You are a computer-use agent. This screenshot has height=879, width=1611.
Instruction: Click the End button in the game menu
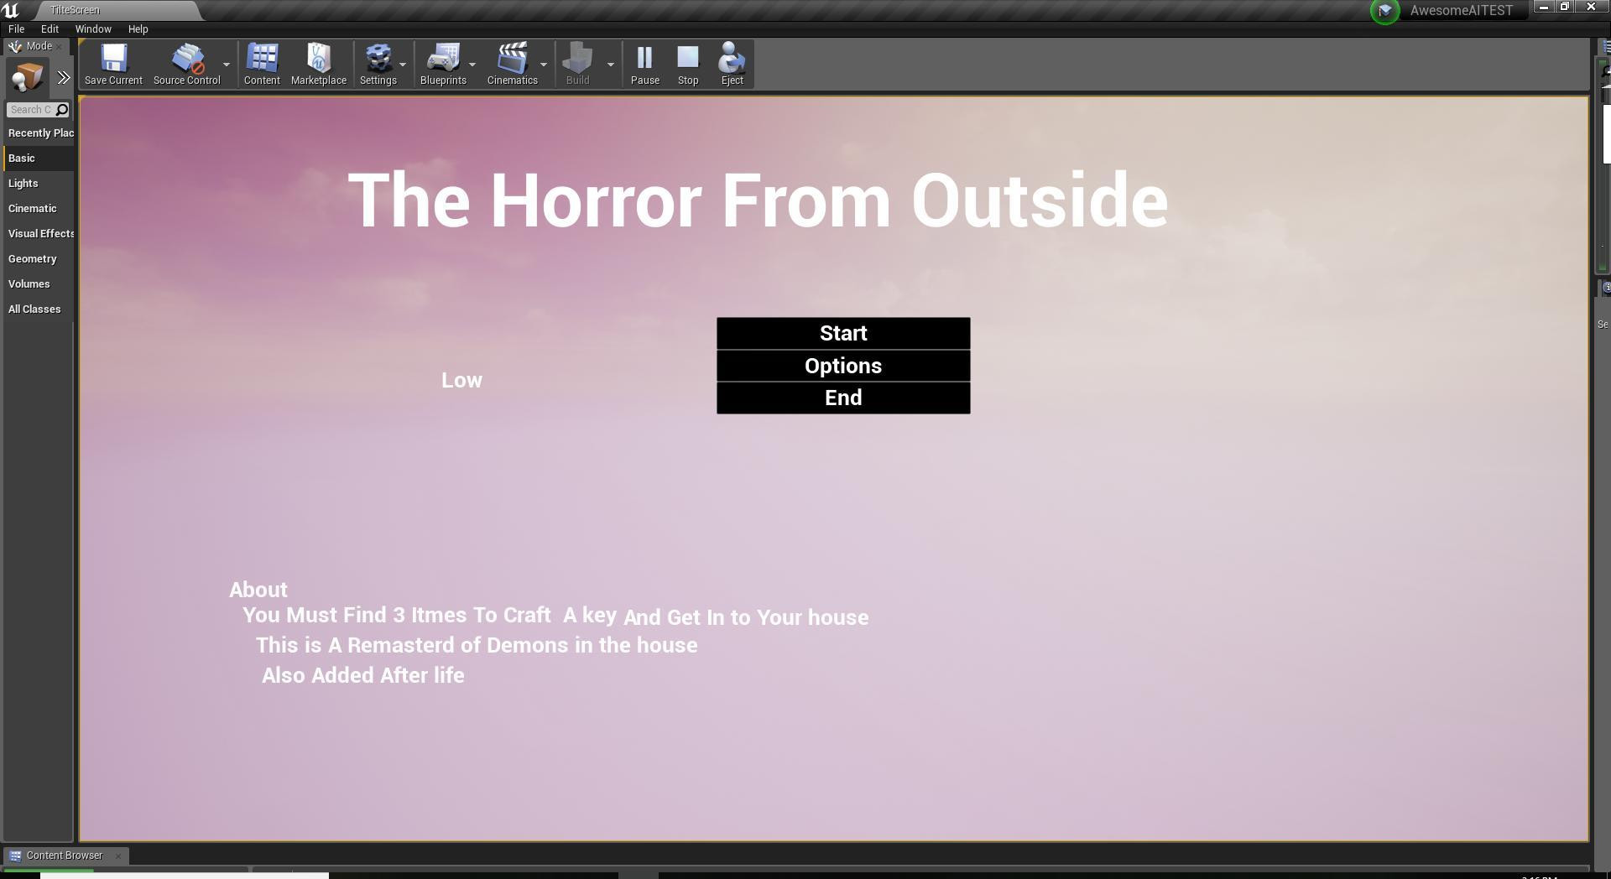point(843,398)
